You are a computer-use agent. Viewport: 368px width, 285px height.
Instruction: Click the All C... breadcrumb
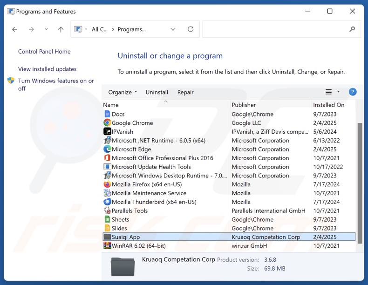coord(100,29)
